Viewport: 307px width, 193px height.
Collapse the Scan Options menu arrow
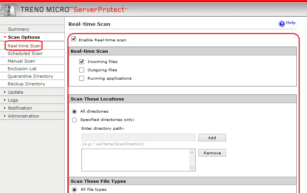click(x=5, y=37)
